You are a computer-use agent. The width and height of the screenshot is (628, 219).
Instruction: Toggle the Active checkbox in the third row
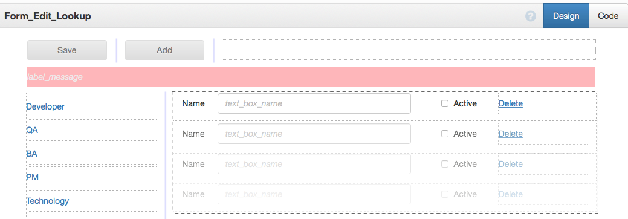445,164
